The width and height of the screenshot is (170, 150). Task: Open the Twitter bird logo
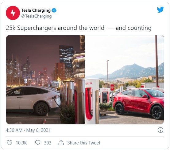160,10
